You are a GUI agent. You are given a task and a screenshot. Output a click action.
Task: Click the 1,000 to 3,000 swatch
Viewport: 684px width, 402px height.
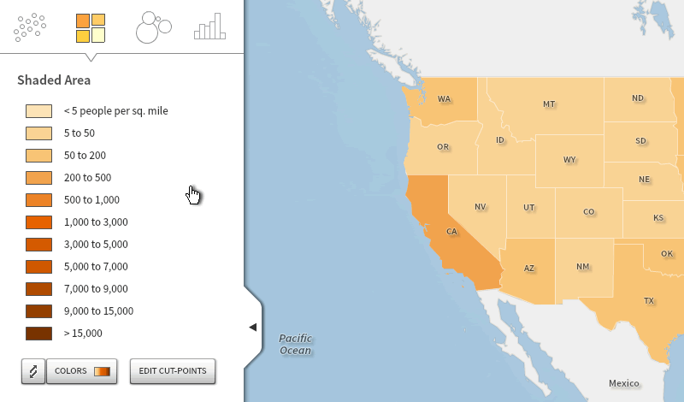[x=38, y=222]
